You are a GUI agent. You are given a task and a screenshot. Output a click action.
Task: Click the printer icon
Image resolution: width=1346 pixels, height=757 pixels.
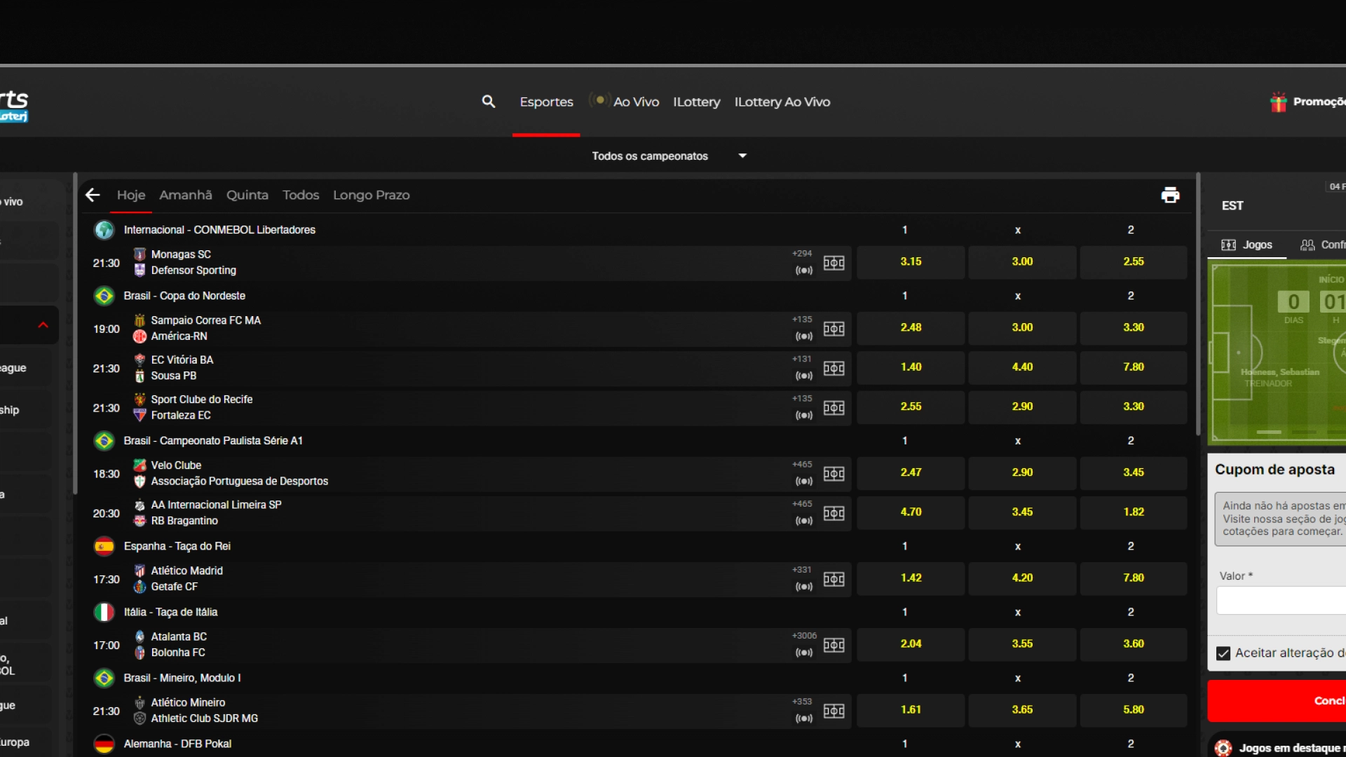click(1170, 196)
